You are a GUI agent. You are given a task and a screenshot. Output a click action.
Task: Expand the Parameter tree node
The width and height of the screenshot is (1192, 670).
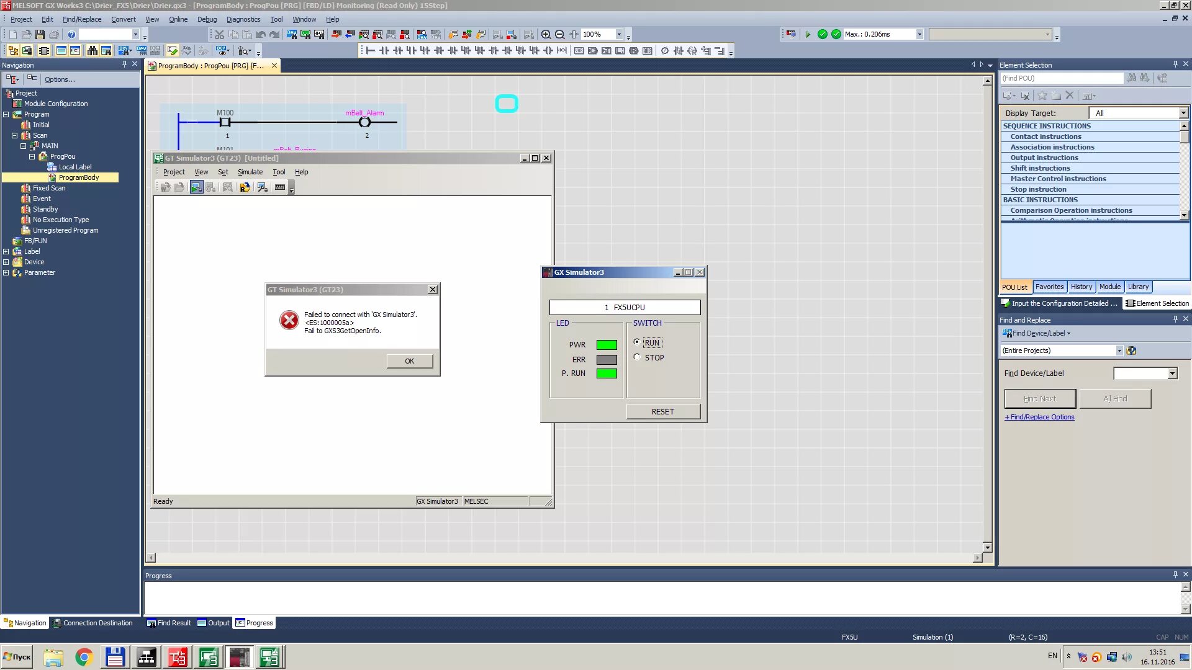pyautogui.click(x=6, y=272)
